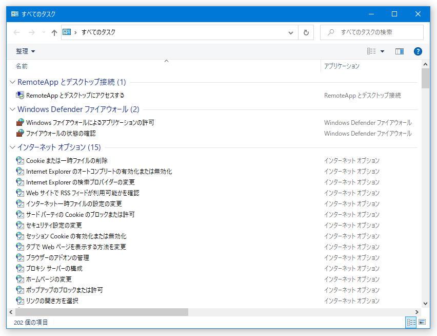437x336 pixels.
Task: Click the vertical scrollbar thumb
Action: tap(425, 79)
